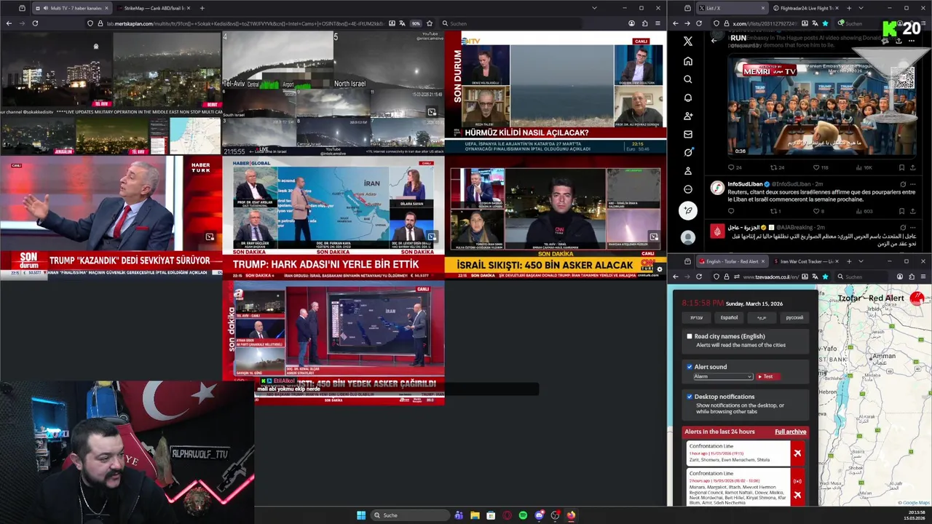Open the InfoSudLiban account name
The height and width of the screenshot is (524, 932).
tap(745, 184)
